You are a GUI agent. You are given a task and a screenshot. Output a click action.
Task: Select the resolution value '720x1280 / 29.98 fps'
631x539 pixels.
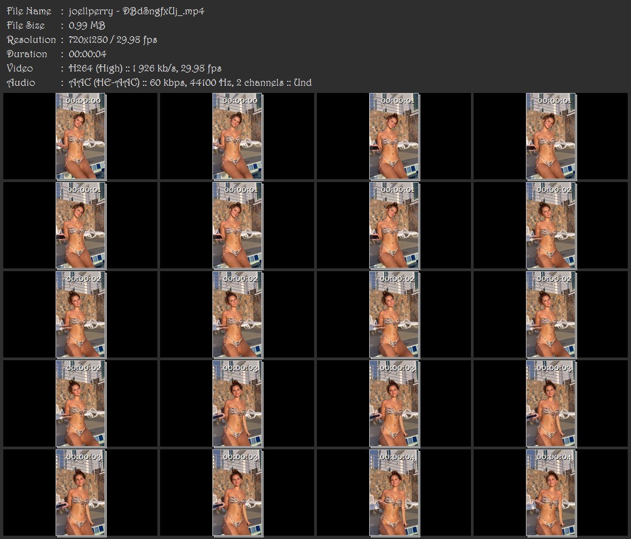[113, 40]
